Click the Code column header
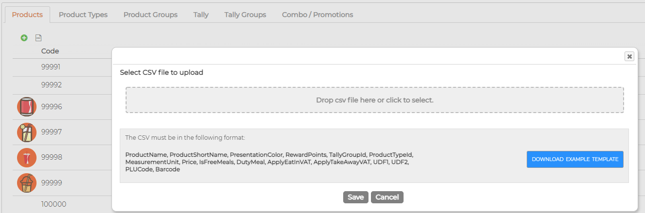 (x=50, y=51)
